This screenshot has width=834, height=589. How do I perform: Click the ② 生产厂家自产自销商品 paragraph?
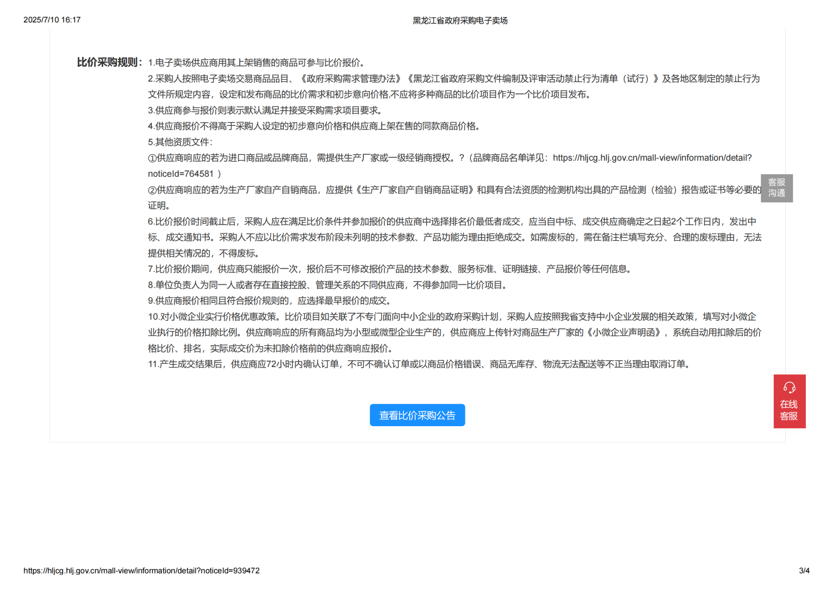(x=454, y=190)
